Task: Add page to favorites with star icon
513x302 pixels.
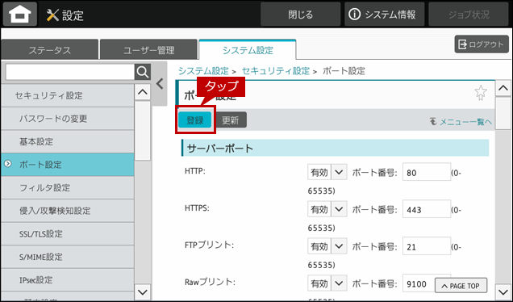Action: 480,93
